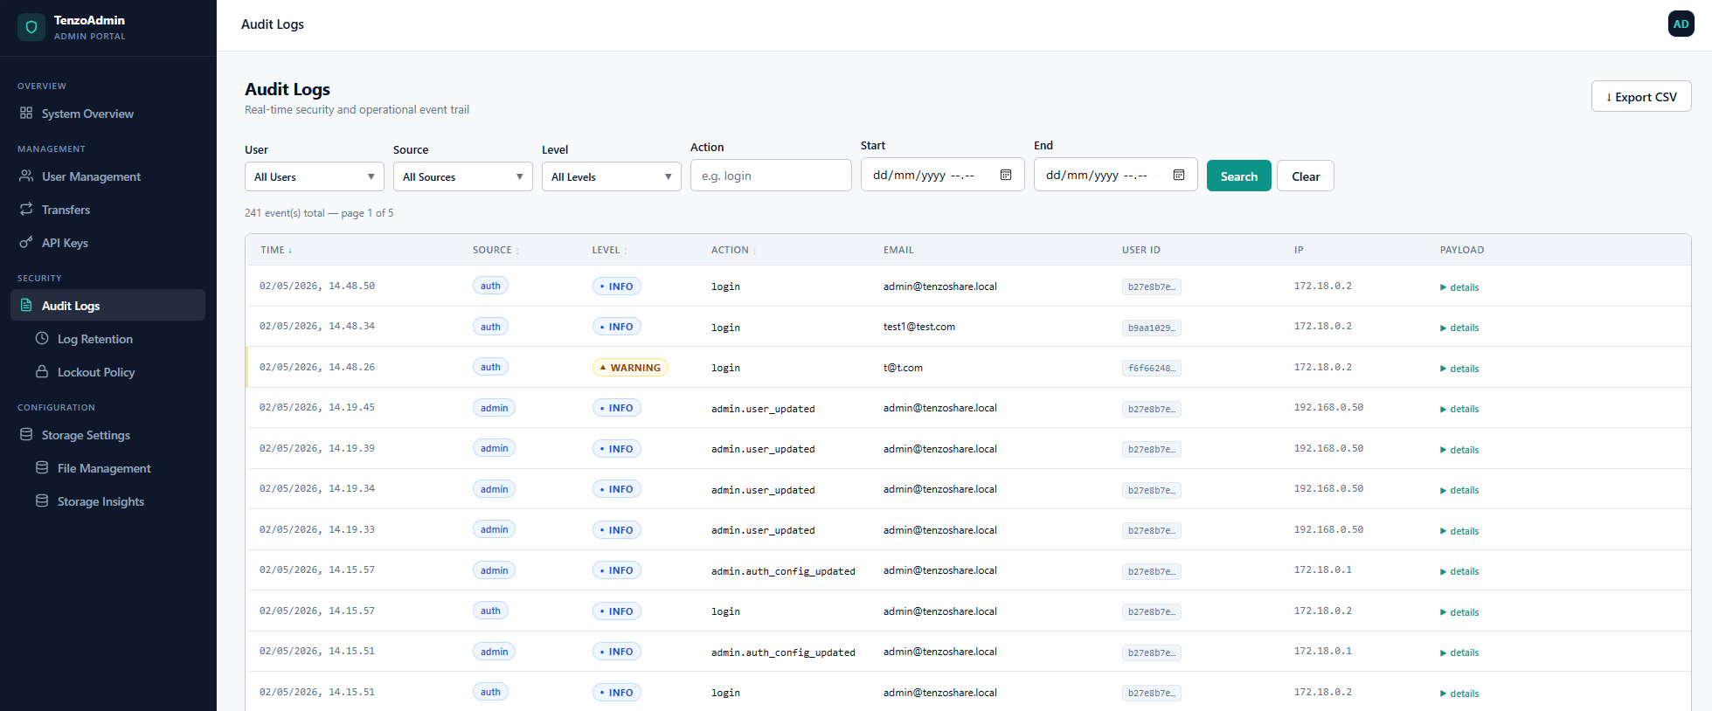Expand details for t@t.com warning row
This screenshot has height=711, width=1712.
click(x=1459, y=369)
